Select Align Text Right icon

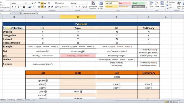45,7
